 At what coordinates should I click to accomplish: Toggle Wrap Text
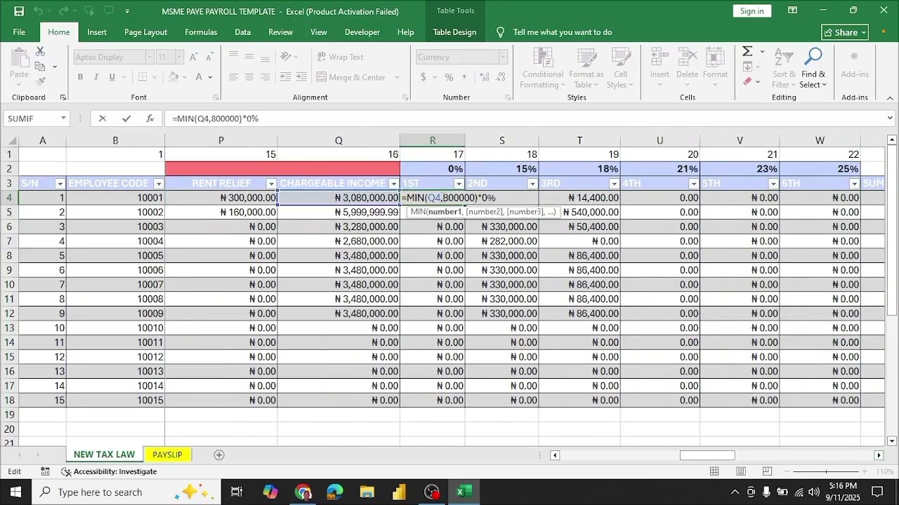pyautogui.click(x=340, y=57)
